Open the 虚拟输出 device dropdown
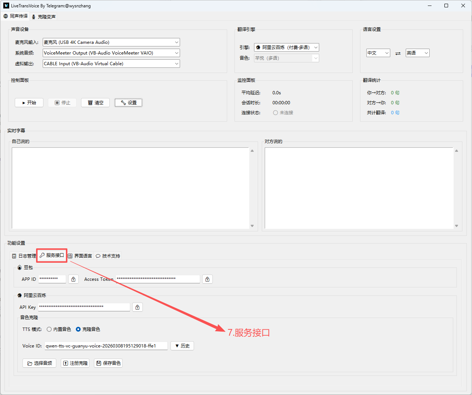 tap(111, 64)
